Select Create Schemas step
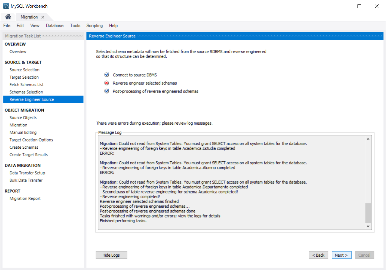 coord(24,147)
